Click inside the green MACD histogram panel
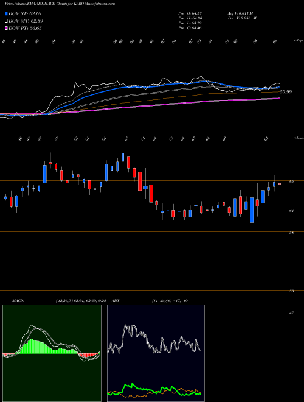304x402 pixels. tap(52, 353)
